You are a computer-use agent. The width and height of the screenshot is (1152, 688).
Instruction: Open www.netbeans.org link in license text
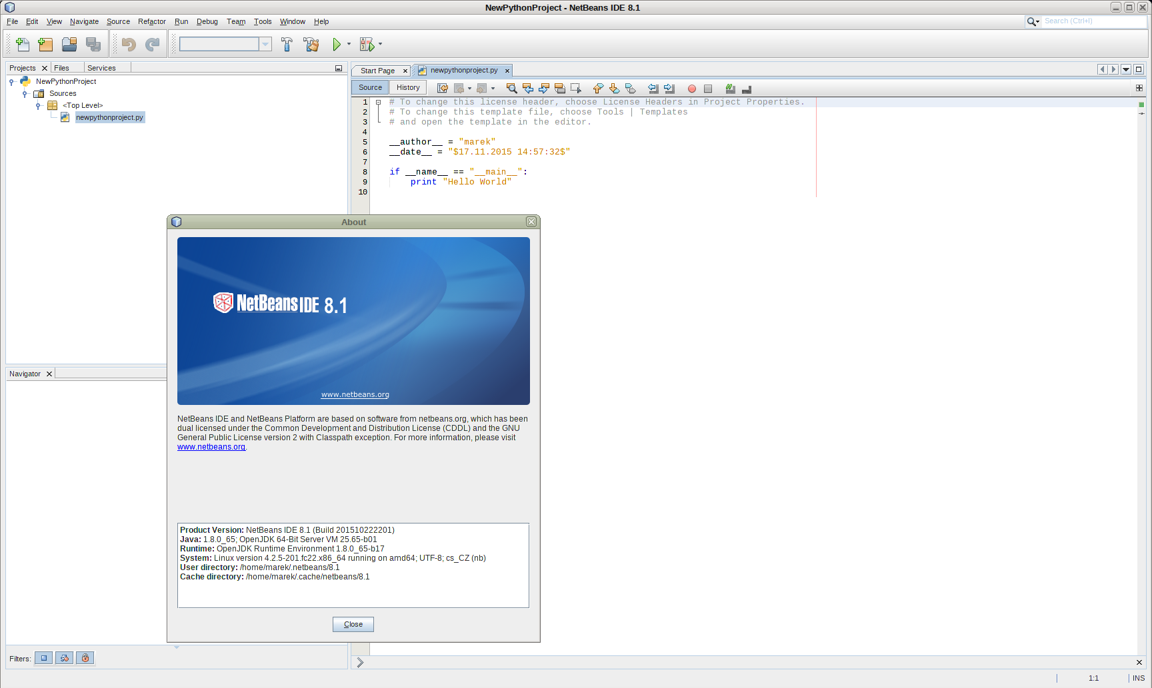coord(211,447)
